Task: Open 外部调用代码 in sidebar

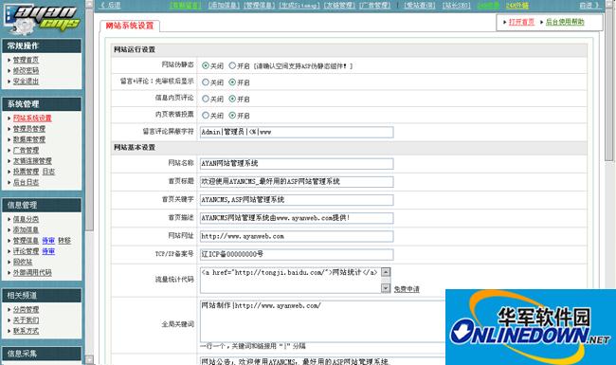Action: coord(32,272)
